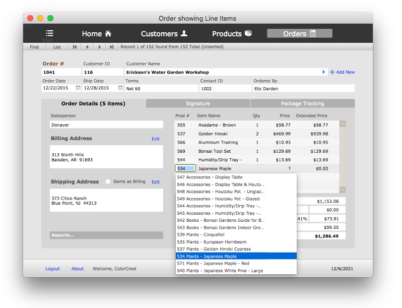Jump to last record icon
402x308 pixels.
pyautogui.click(x=111, y=47)
